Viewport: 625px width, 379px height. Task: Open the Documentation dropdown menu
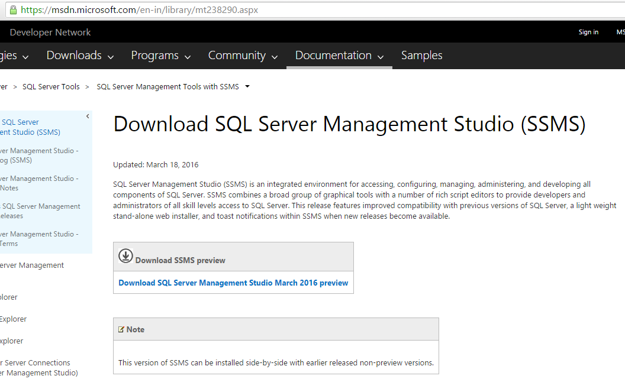339,56
